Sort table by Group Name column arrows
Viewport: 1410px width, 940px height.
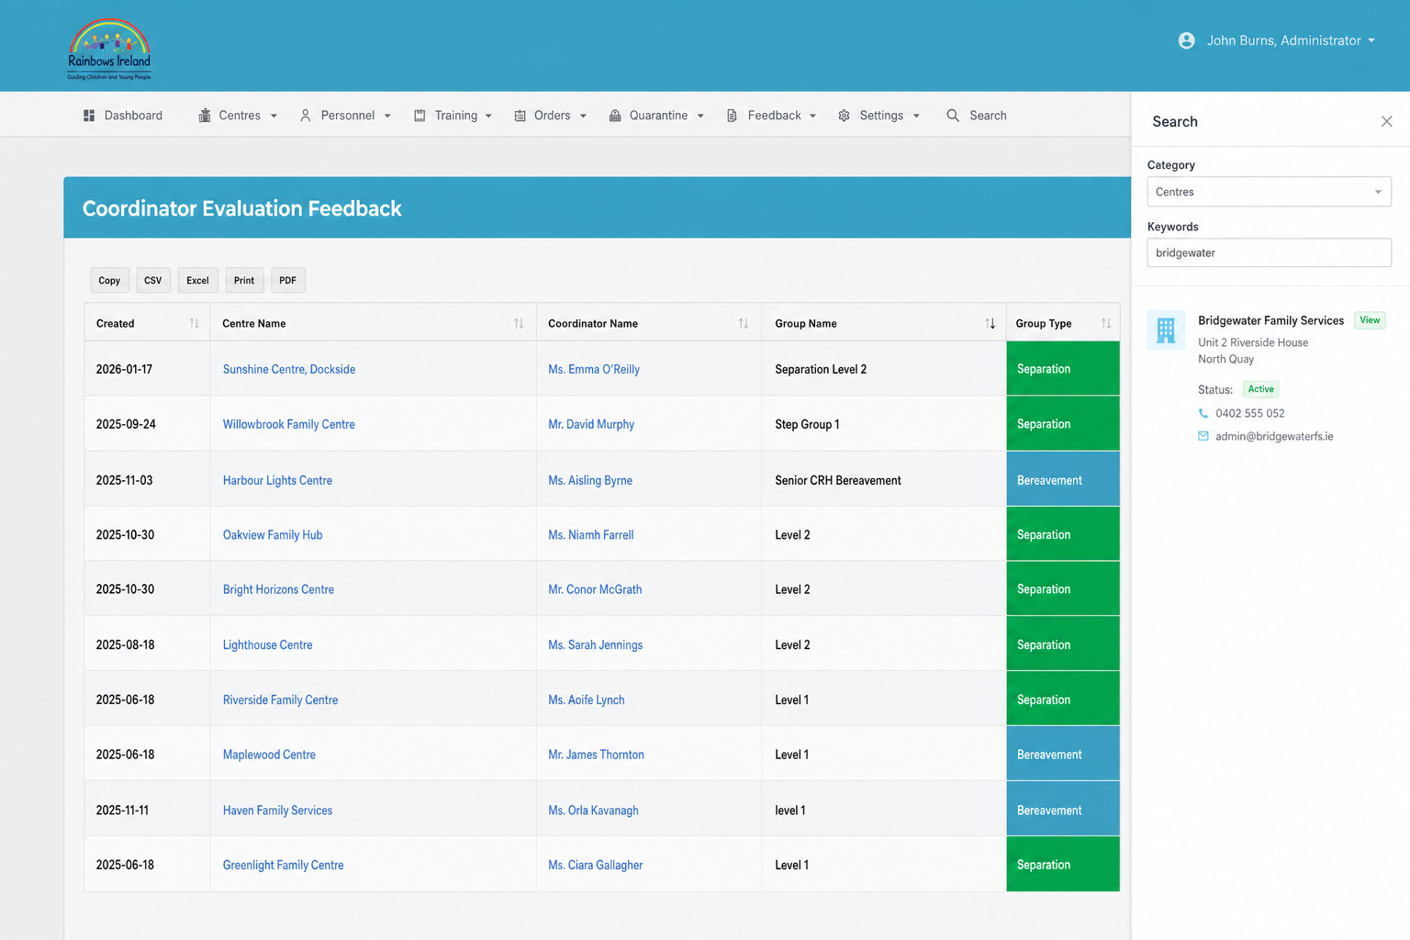point(990,323)
